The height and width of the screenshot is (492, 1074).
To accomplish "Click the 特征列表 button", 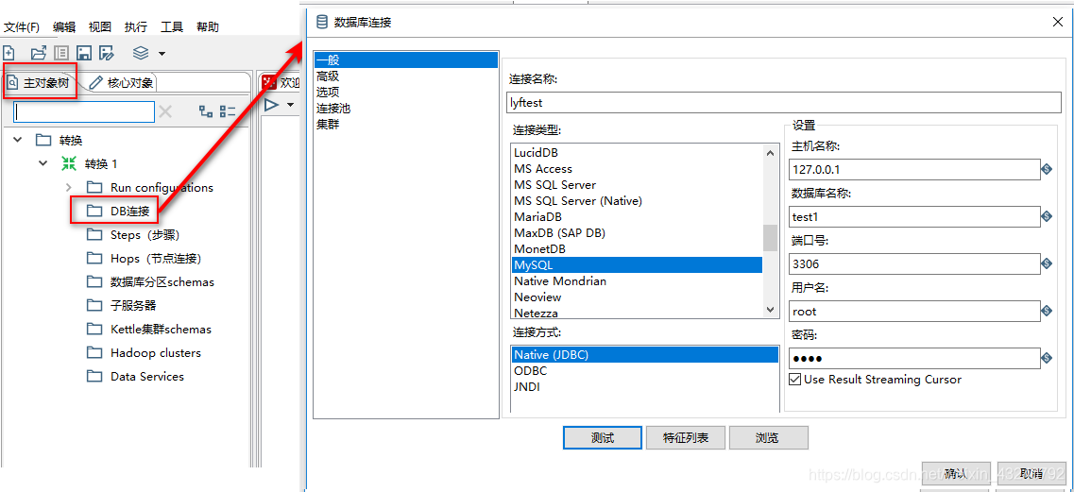I will pos(686,437).
